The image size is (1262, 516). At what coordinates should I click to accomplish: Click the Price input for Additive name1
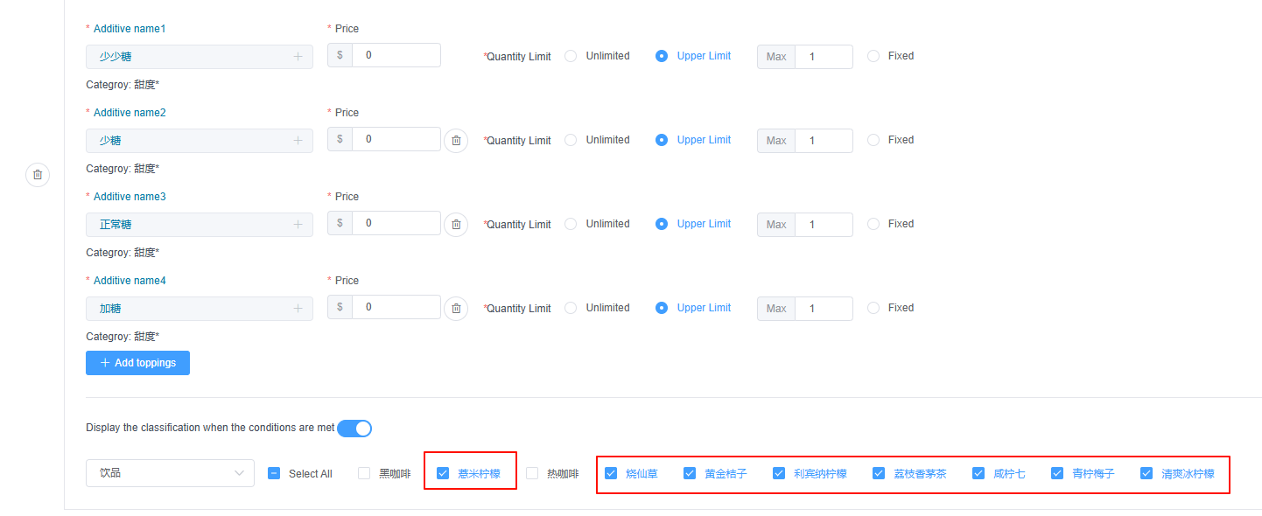coord(396,55)
